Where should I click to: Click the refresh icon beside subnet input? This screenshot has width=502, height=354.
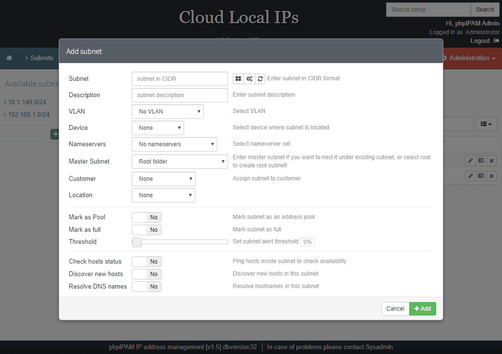[260, 78]
